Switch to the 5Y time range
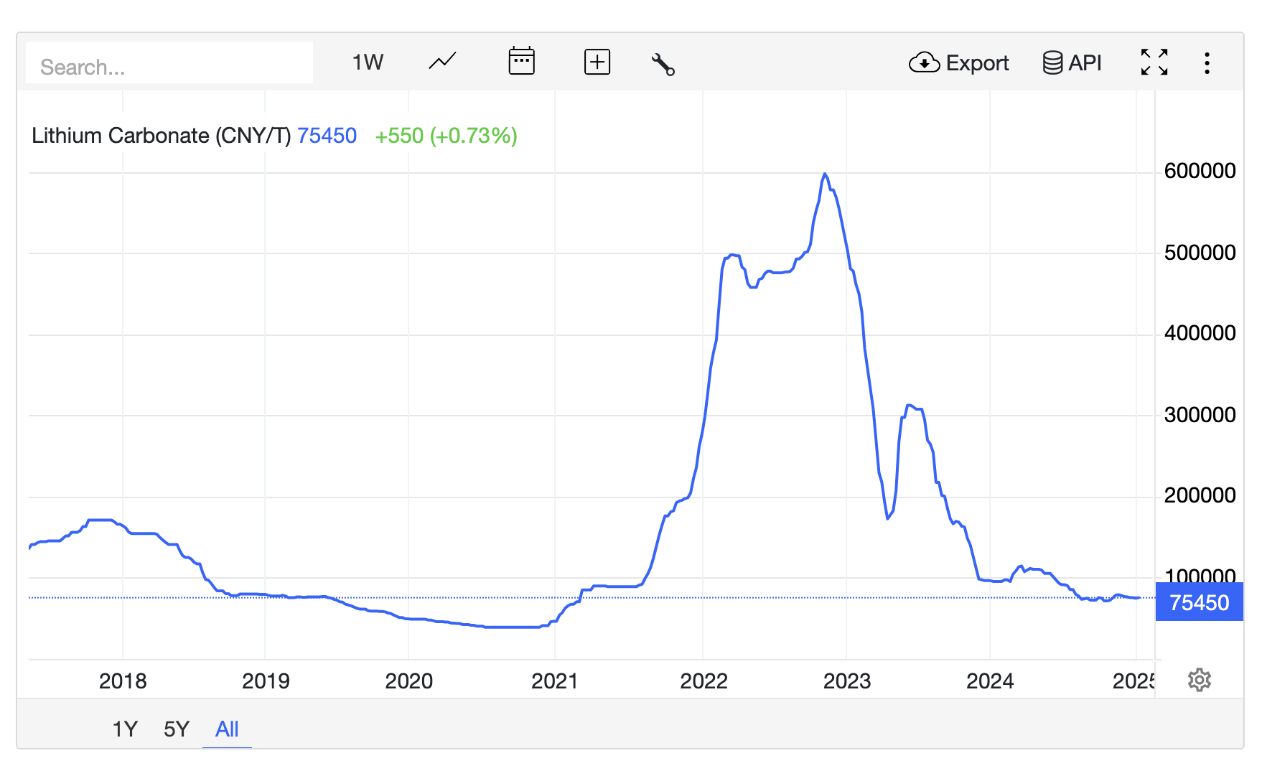 point(176,729)
